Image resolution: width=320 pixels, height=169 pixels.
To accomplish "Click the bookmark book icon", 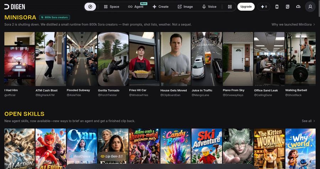I will [x=288, y=7].
